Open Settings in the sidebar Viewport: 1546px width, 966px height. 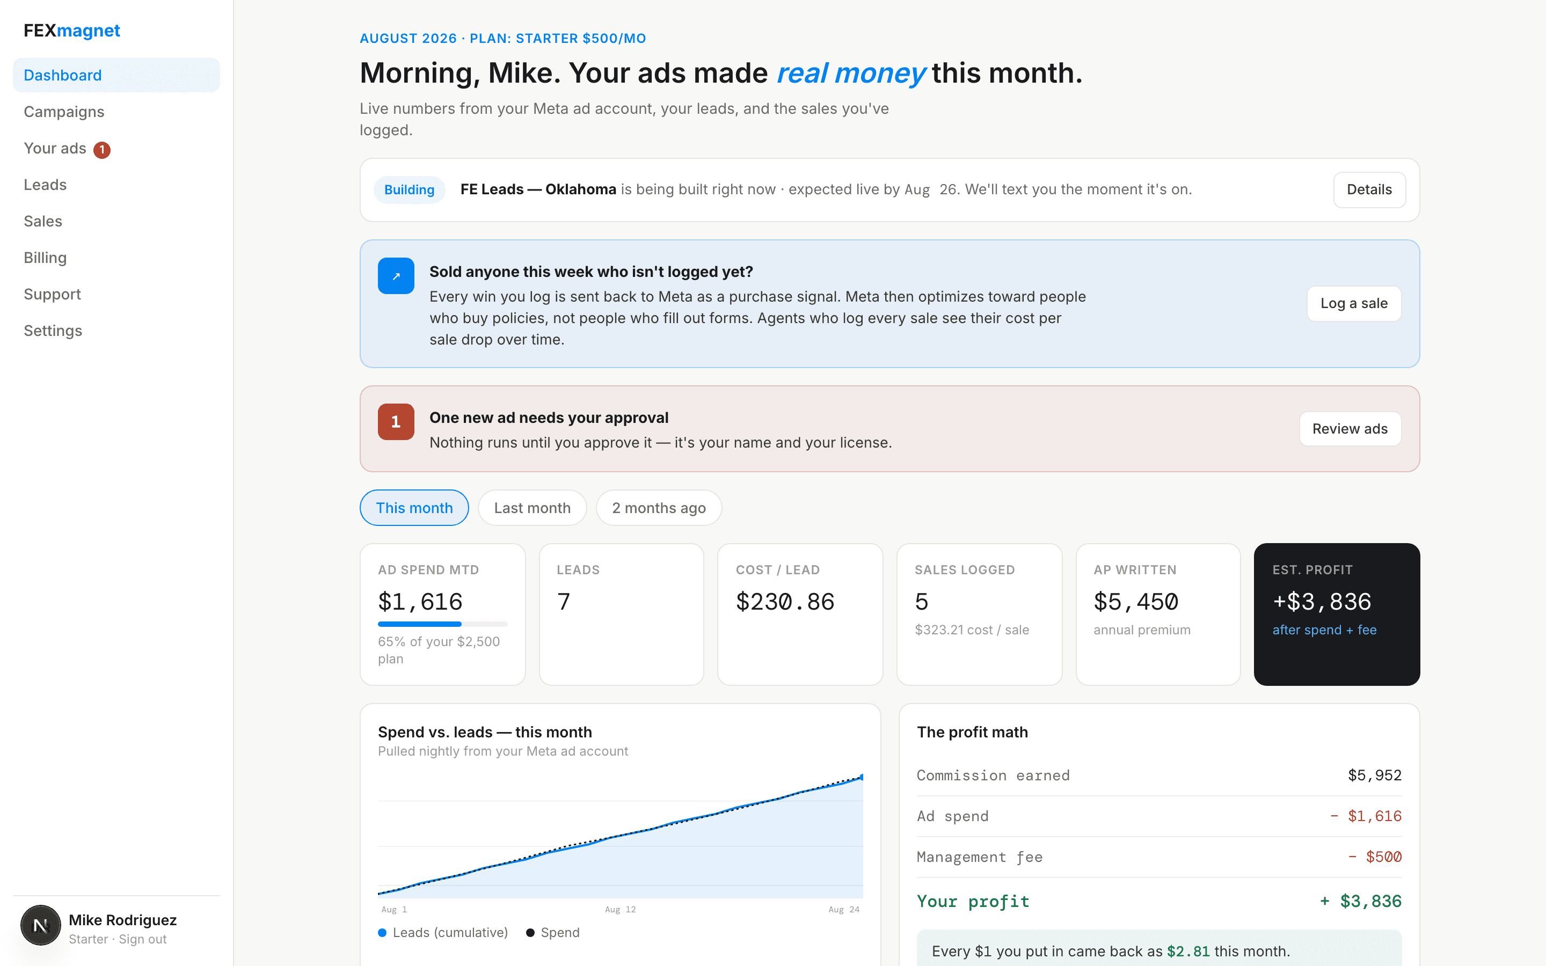coord(116,330)
